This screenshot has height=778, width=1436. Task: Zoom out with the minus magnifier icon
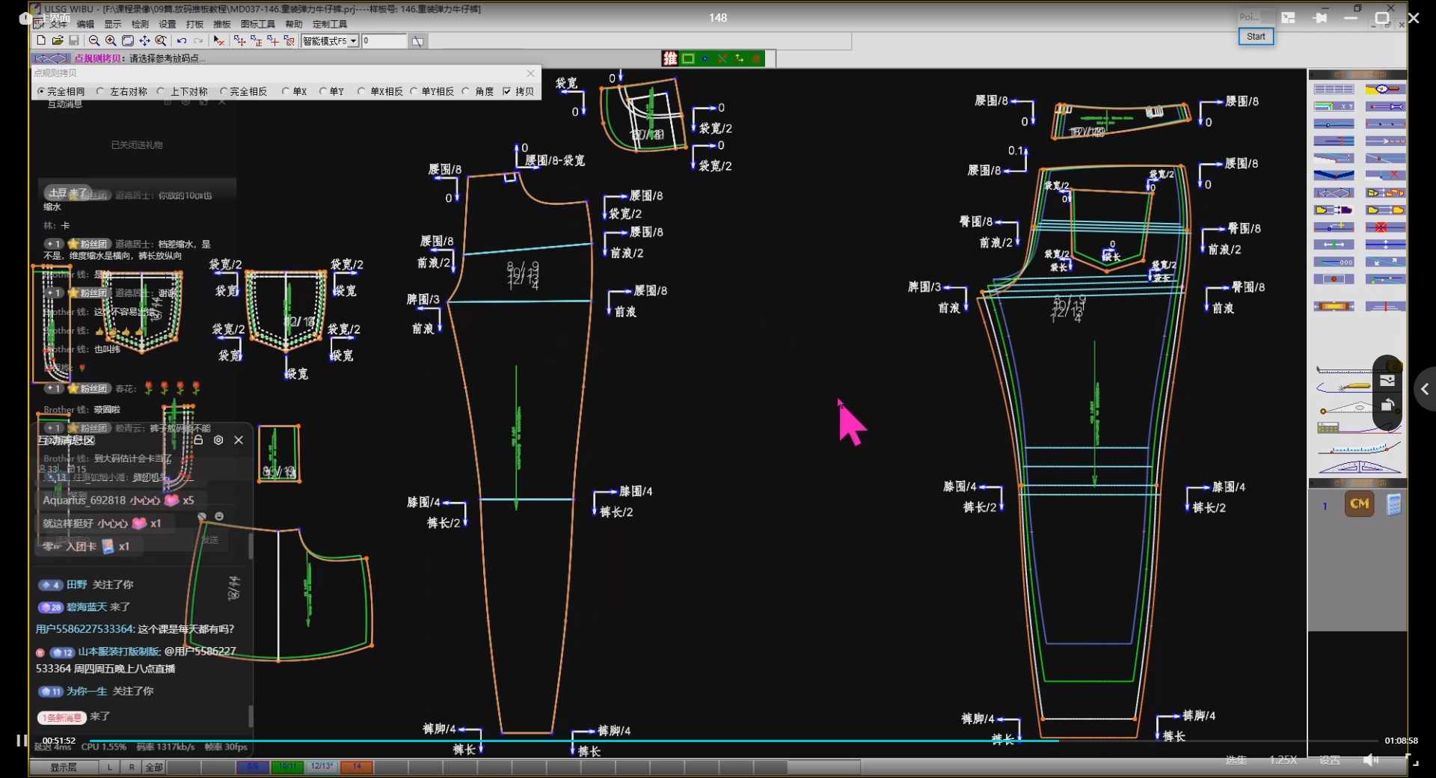pos(94,40)
